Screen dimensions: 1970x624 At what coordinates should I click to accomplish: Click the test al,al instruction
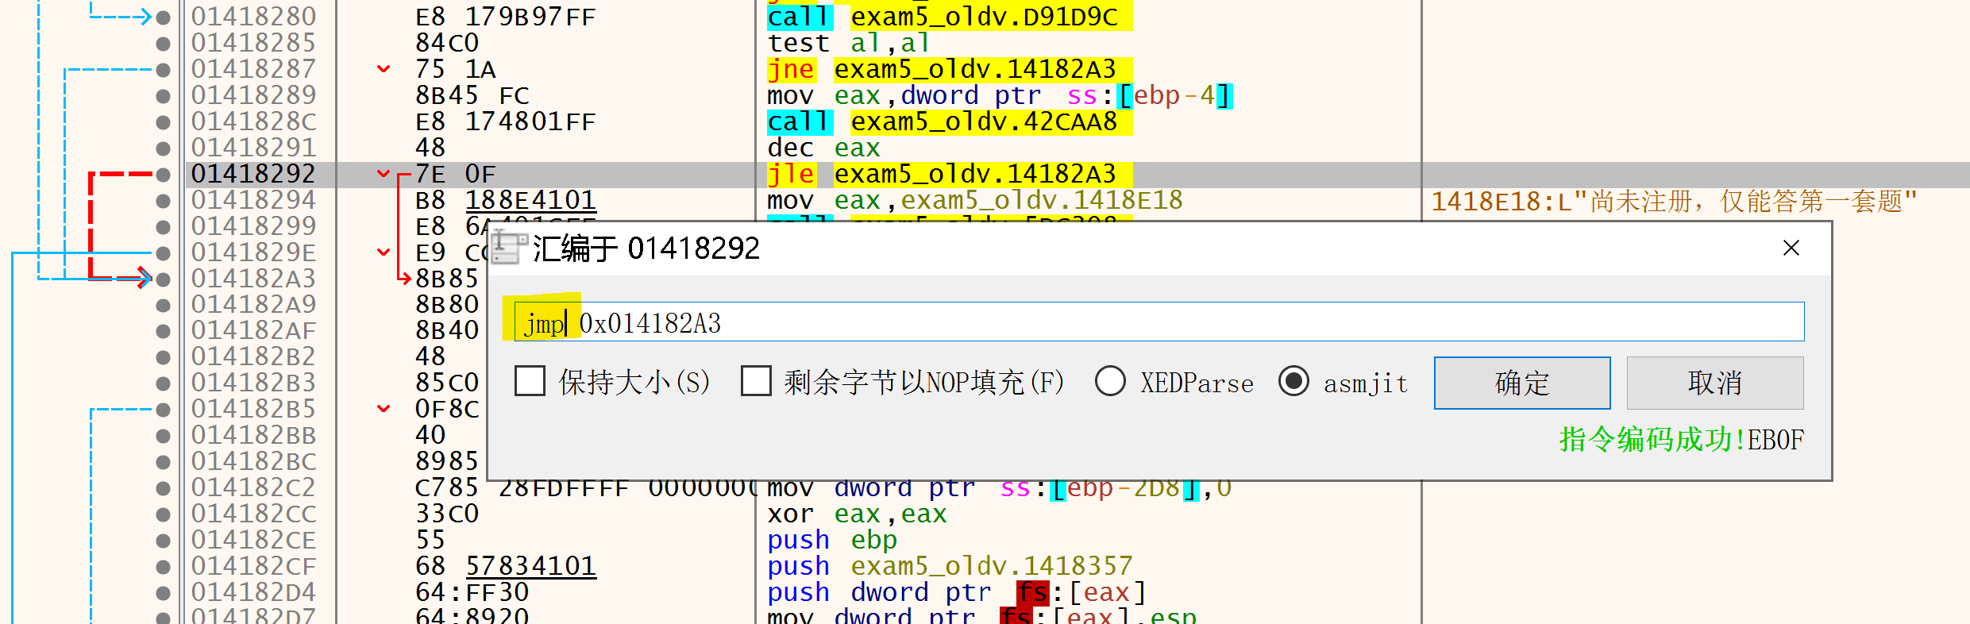coord(848,43)
